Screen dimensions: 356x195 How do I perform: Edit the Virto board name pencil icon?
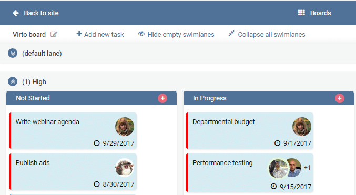pyautogui.click(x=54, y=34)
